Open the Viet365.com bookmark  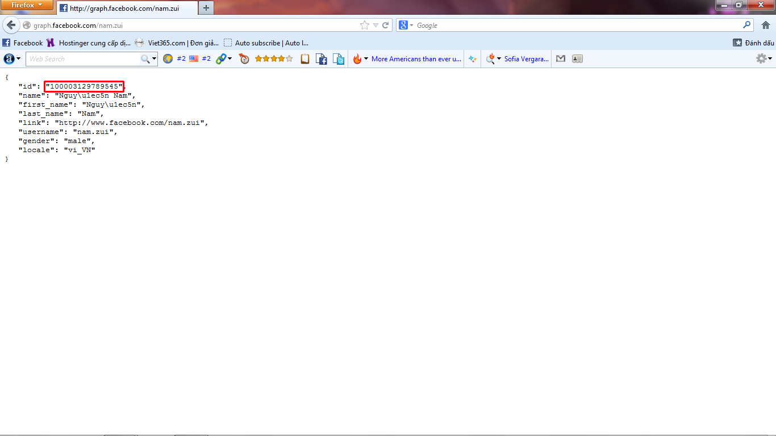pos(177,43)
